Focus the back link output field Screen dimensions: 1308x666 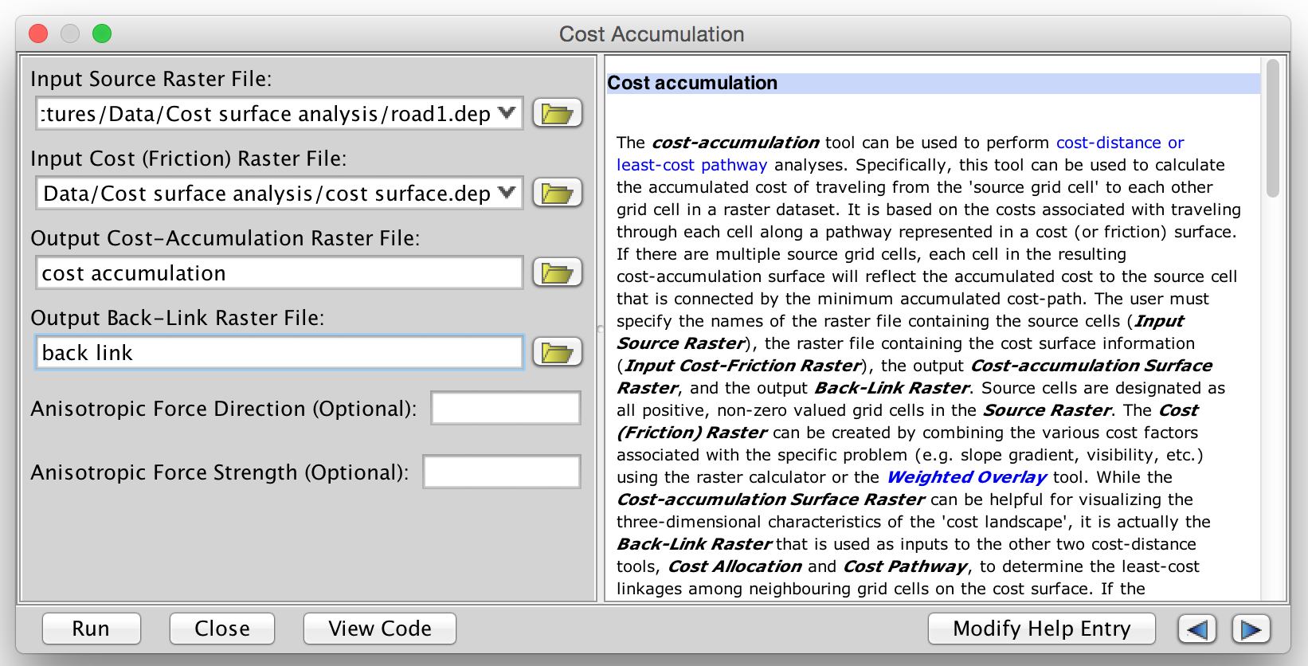(279, 352)
